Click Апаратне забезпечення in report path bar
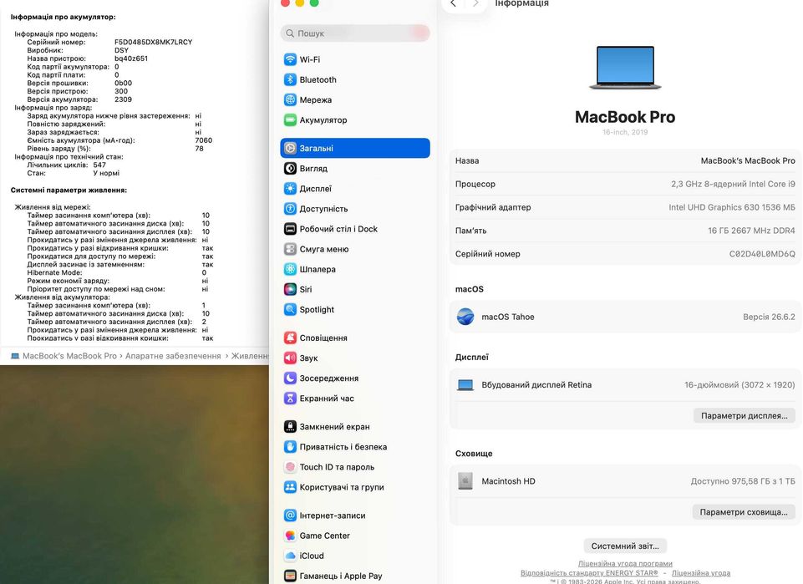The height and width of the screenshot is (584, 803). (173, 356)
